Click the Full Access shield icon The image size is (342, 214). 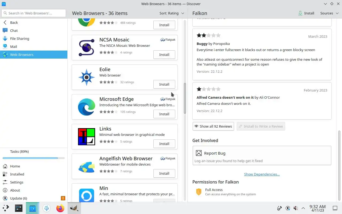coord(199,192)
